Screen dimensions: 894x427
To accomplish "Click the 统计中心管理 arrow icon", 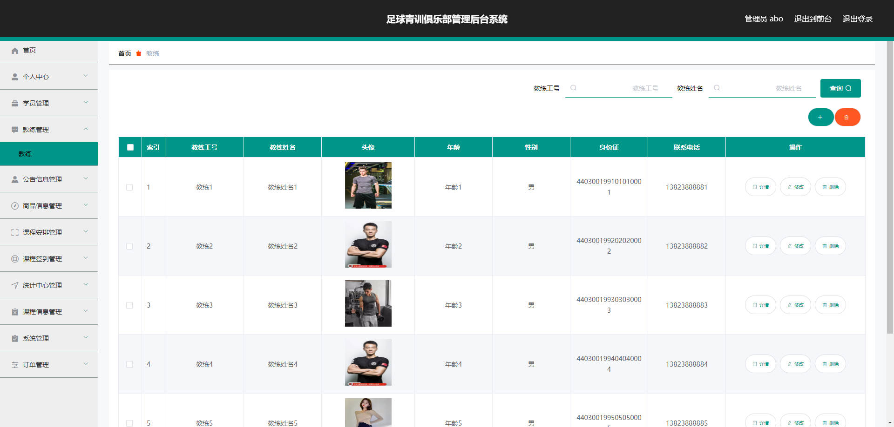I will pos(15,285).
